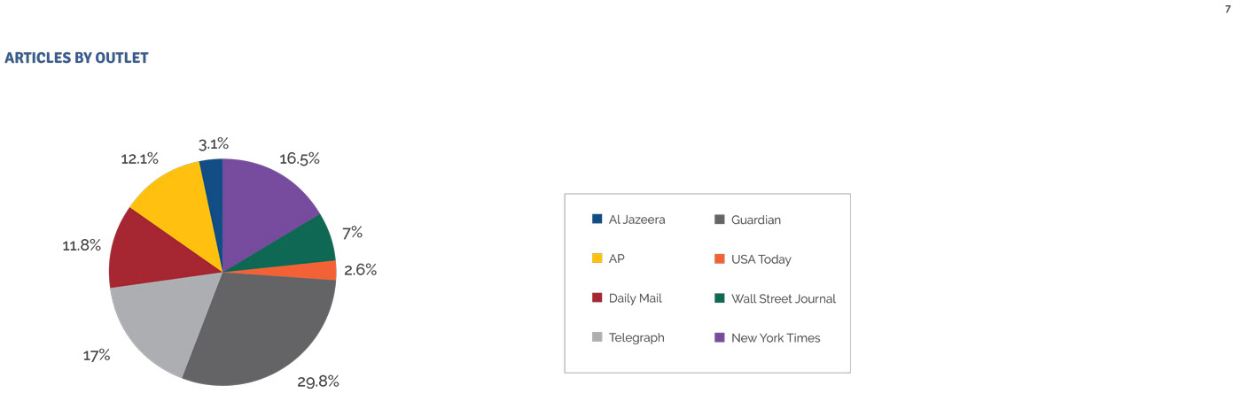Click the Daily Mail red legend swatch
The image size is (1241, 401).
(x=597, y=298)
